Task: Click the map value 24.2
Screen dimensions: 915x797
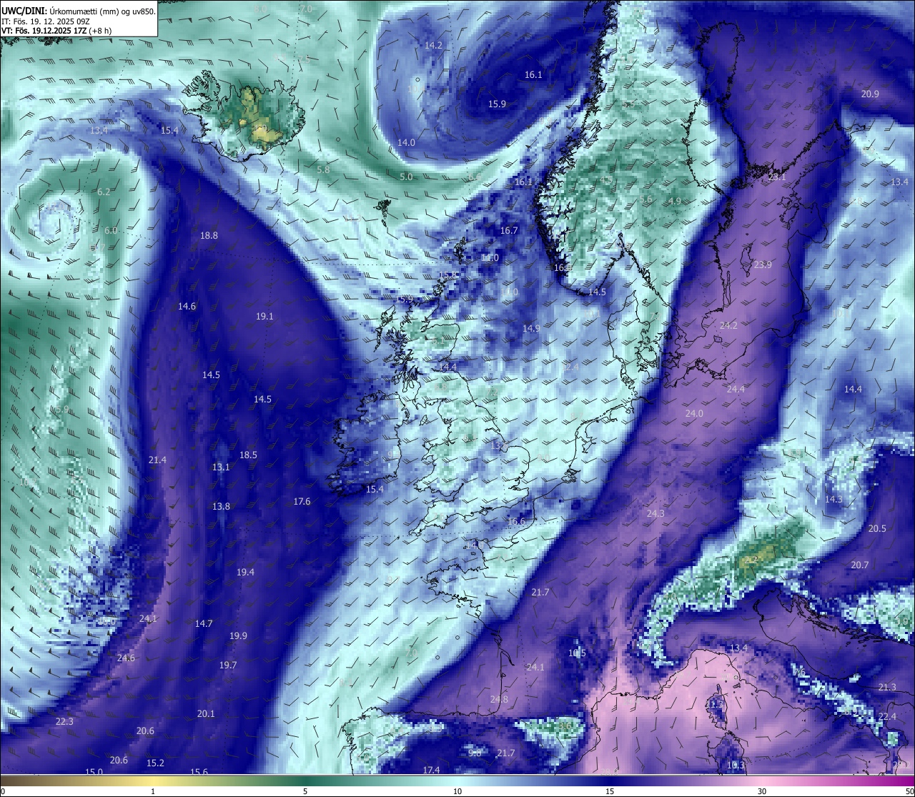Action: [x=728, y=325]
